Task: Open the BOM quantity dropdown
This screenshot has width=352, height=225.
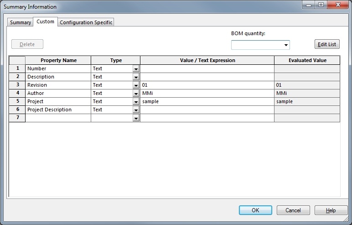Action: [286, 45]
